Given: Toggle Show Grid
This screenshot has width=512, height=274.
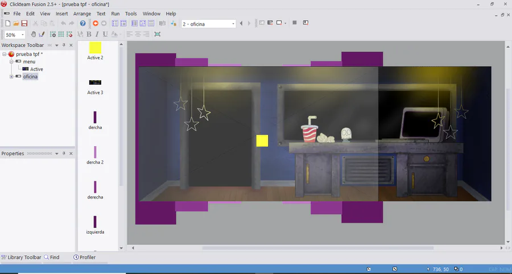Looking at the screenshot, I should pos(61,34).
